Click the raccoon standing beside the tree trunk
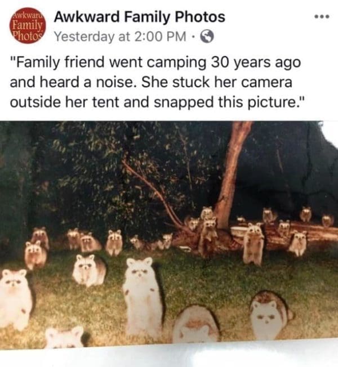338x367 pixels. pyautogui.click(x=208, y=236)
